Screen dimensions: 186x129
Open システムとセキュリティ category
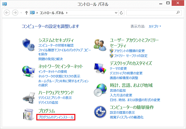pyautogui.click(x=56, y=40)
